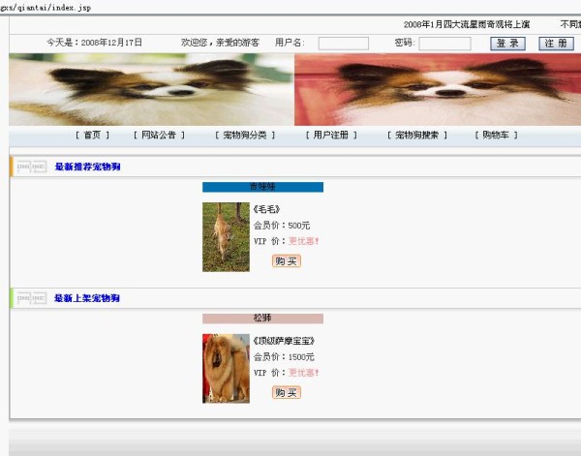Open the 首页 navigation link

pyautogui.click(x=92, y=135)
